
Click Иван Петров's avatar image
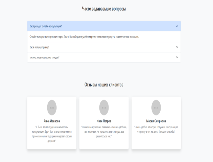pos(104,107)
